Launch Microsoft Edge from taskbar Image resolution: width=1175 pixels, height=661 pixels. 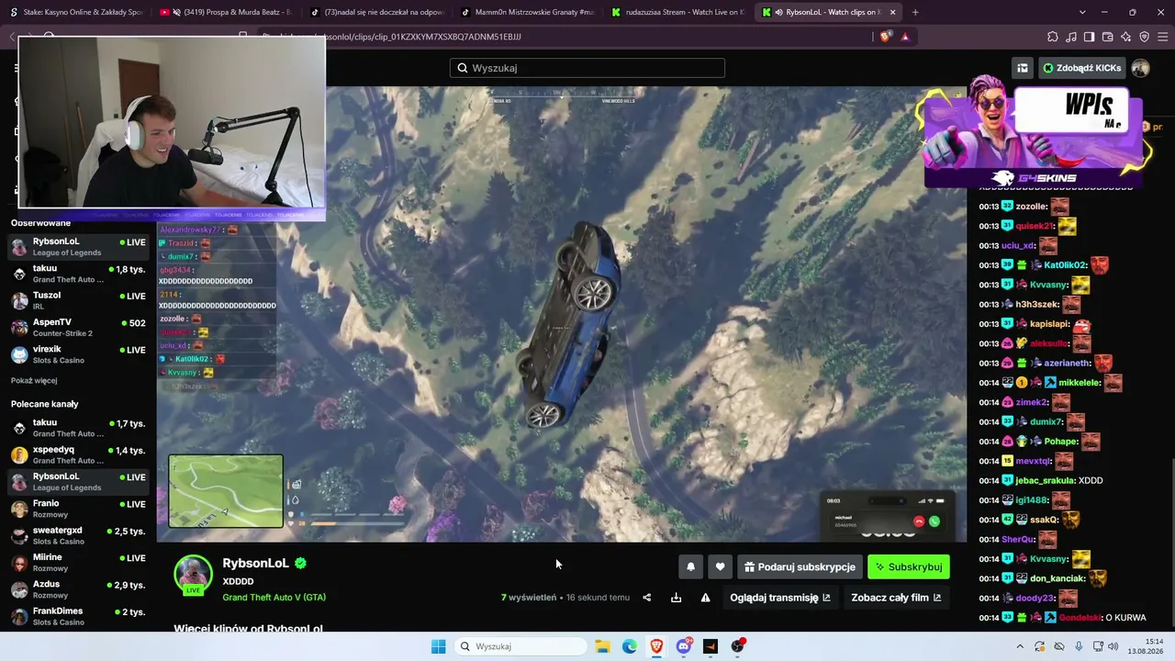click(x=630, y=646)
